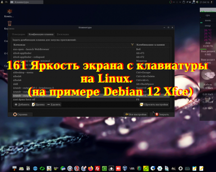Select the xfce4-appfinder row with Alt+F3
216x172 pixels.
point(91,53)
